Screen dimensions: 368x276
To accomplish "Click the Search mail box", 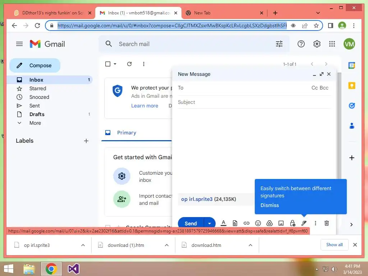I will pyautogui.click(x=195, y=44).
